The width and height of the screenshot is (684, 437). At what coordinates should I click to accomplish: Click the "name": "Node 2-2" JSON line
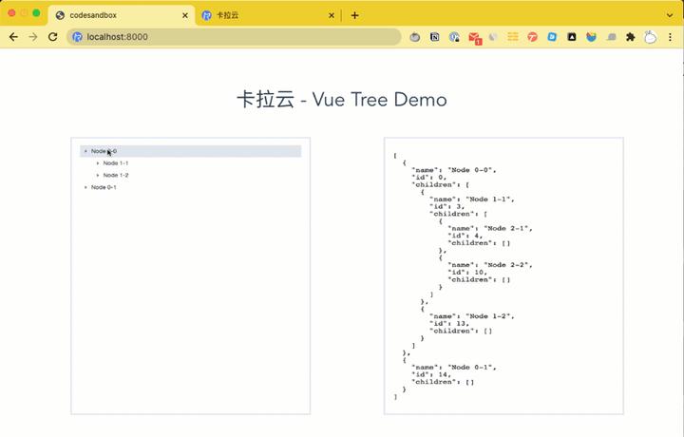click(490, 265)
